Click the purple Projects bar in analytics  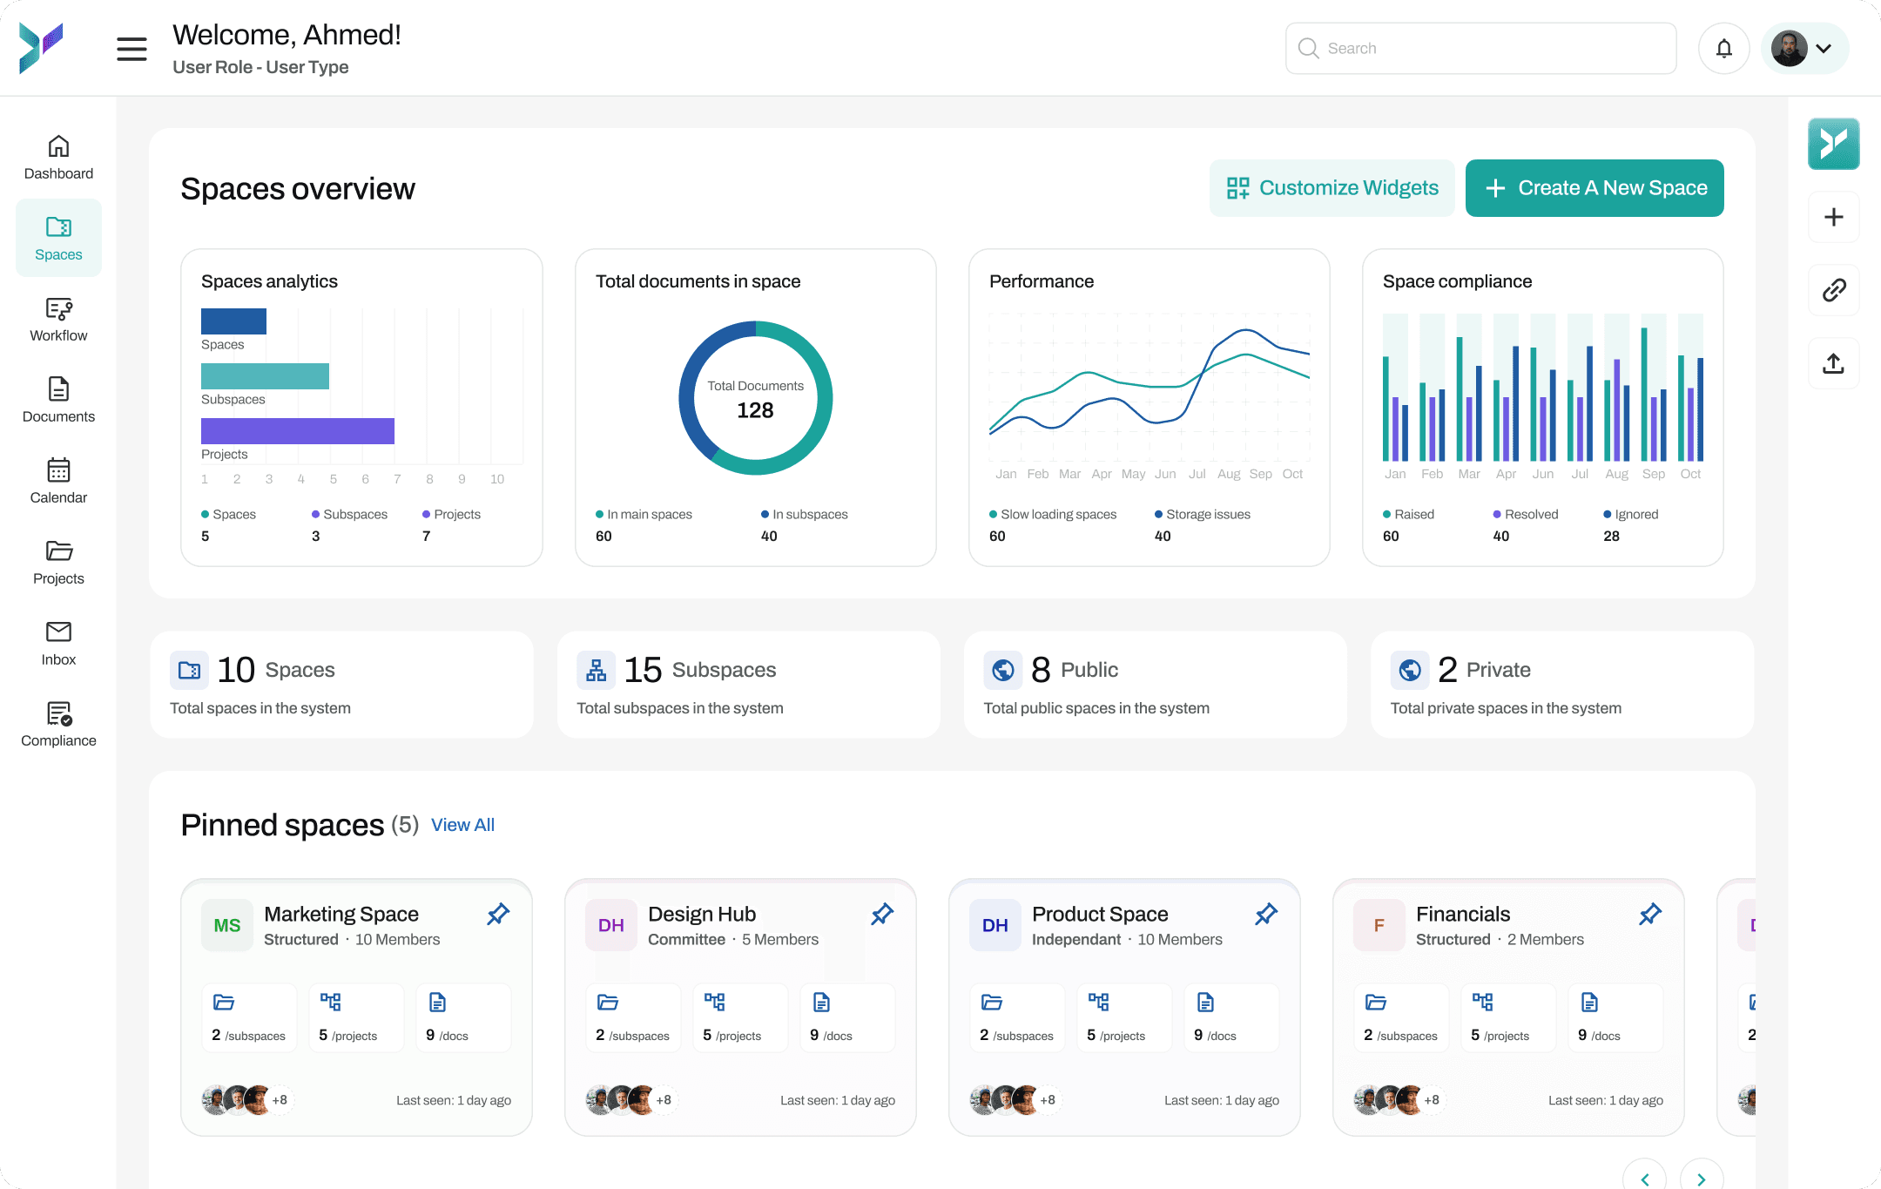coord(298,431)
